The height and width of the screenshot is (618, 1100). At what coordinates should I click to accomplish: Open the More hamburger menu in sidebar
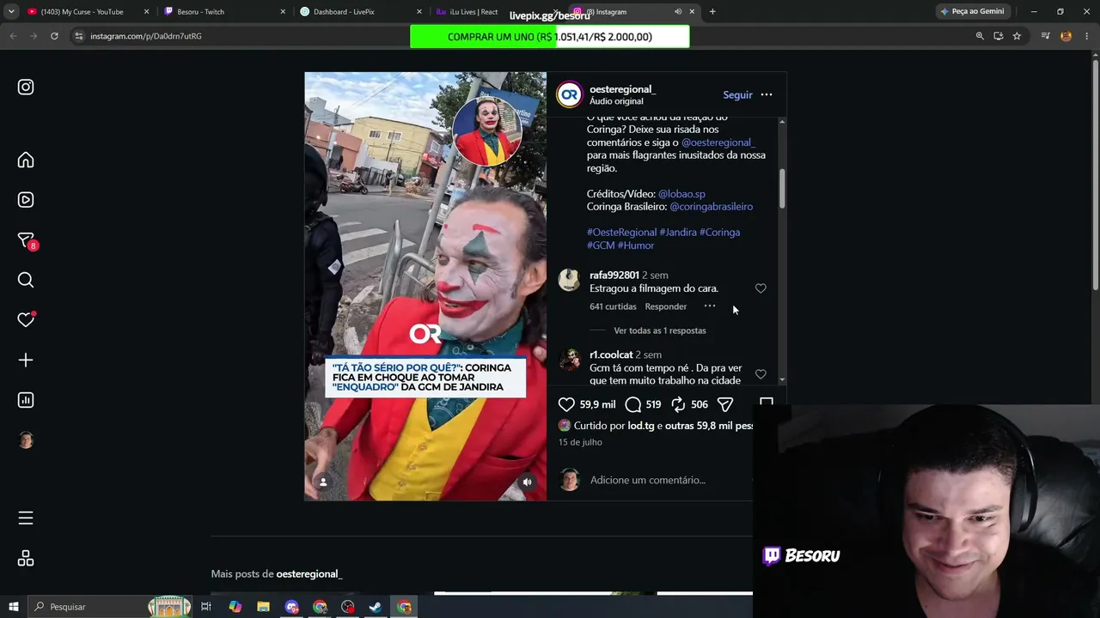click(26, 518)
